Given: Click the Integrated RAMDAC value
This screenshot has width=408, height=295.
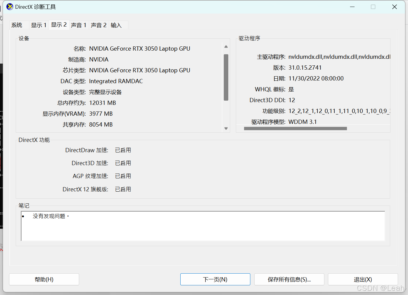Looking at the screenshot, I should click(x=116, y=81).
